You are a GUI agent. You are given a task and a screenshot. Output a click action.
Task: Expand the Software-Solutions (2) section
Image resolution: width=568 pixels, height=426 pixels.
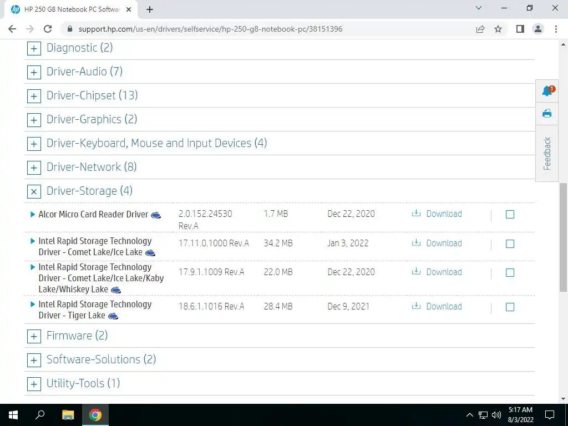click(34, 361)
